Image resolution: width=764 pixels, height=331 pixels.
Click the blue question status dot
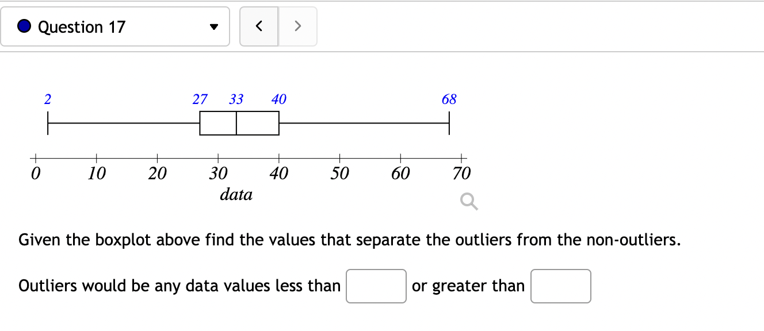coord(23,26)
